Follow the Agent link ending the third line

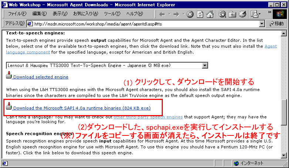pyautogui.click(x=270, y=46)
